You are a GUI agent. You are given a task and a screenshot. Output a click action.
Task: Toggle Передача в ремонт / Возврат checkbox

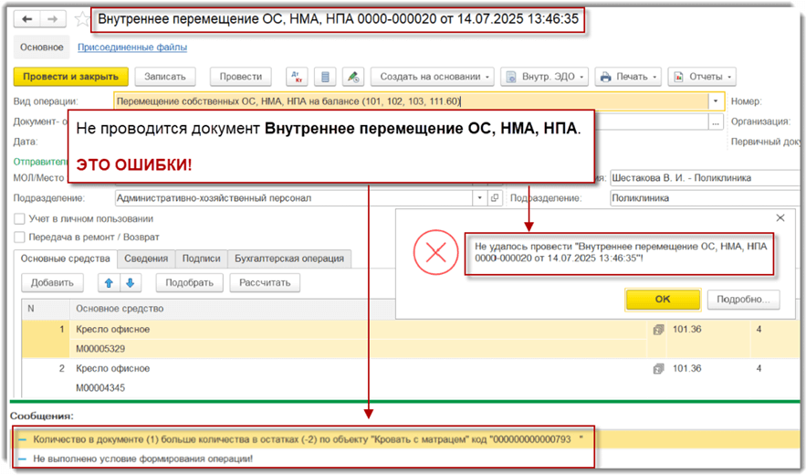point(19,237)
